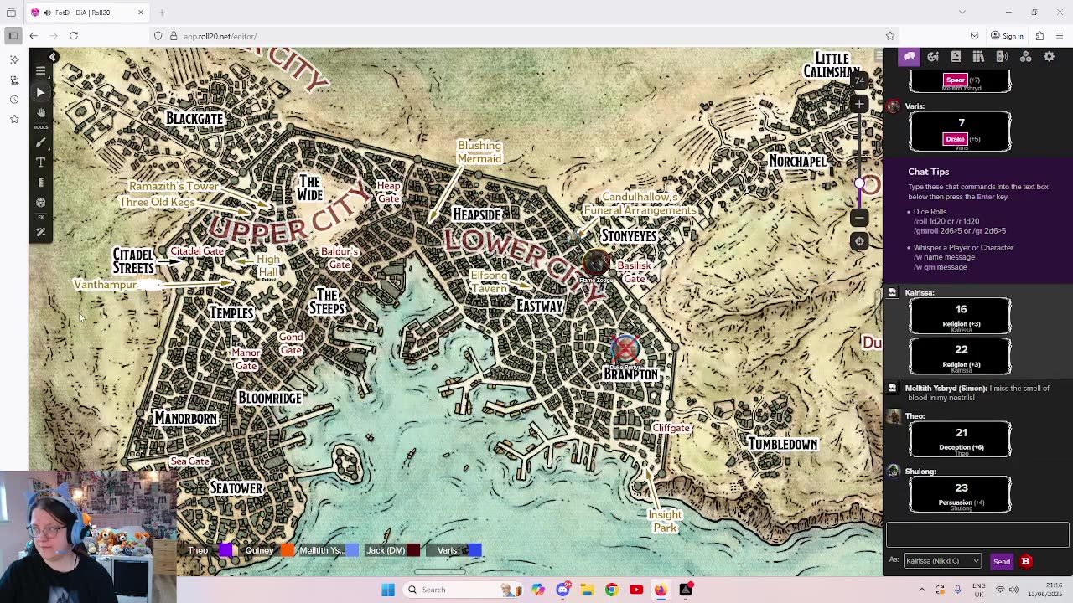Click the red crossed token above Brampton
Image resolution: width=1073 pixels, height=603 pixels.
pyautogui.click(x=625, y=349)
